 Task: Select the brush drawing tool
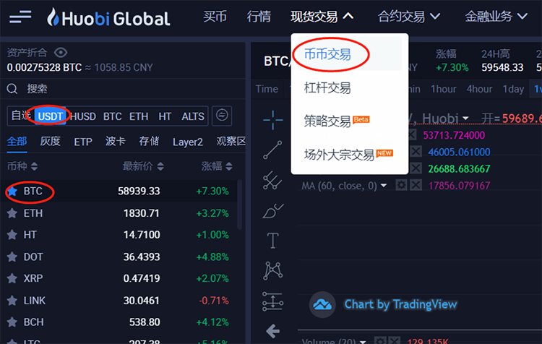coord(272,210)
